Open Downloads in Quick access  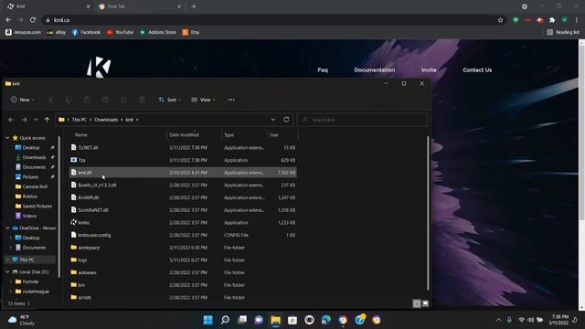tap(34, 157)
